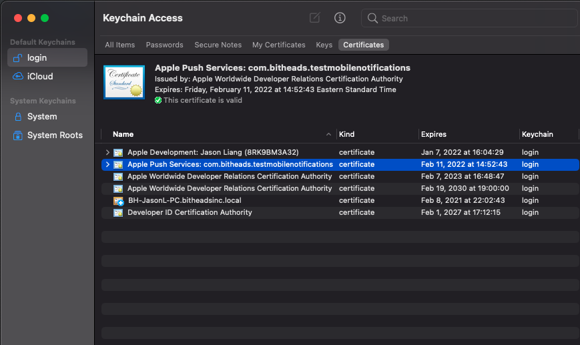Click the 'Issued by: Apple Worldwide Developer Relations' line
The height and width of the screenshot is (345, 580).
click(x=278, y=79)
